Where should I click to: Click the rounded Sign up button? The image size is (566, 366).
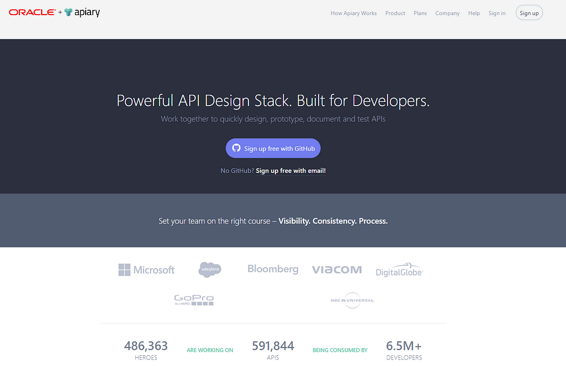point(529,12)
